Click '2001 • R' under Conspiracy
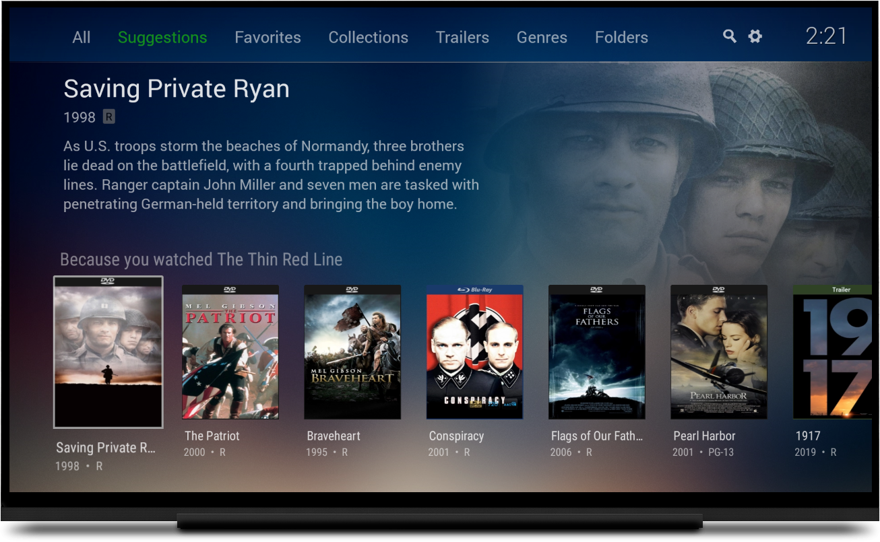The width and height of the screenshot is (880, 542). click(449, 452)
